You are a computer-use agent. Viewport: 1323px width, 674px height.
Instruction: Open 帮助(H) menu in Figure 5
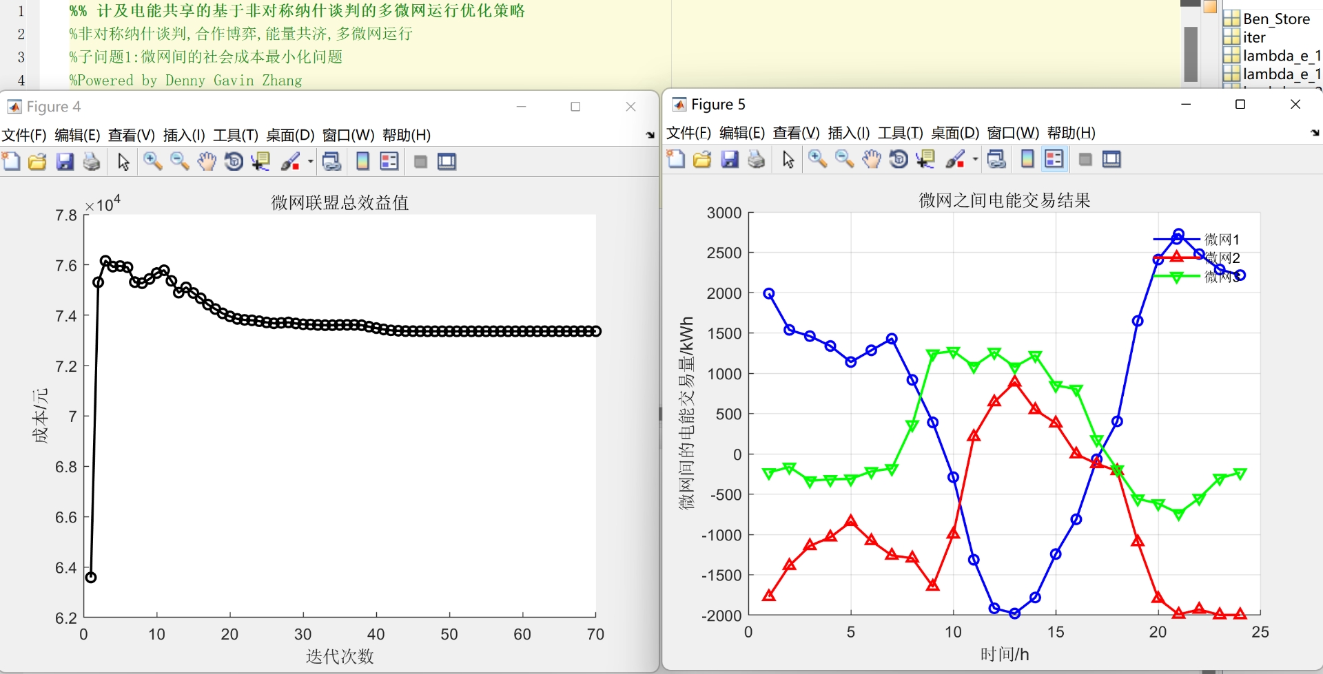[1071, 133]
